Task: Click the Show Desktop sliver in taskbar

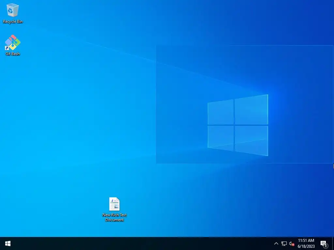Action: click(333, 243)
